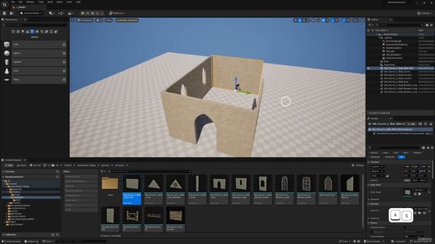
Task: Select the first Place Actors category icon
Action: coord(13,32)
